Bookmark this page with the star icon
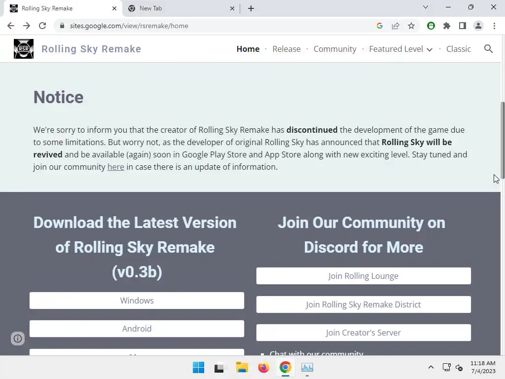Image resolution: width=505 pixels, height=379 pixels. (411, 26)
